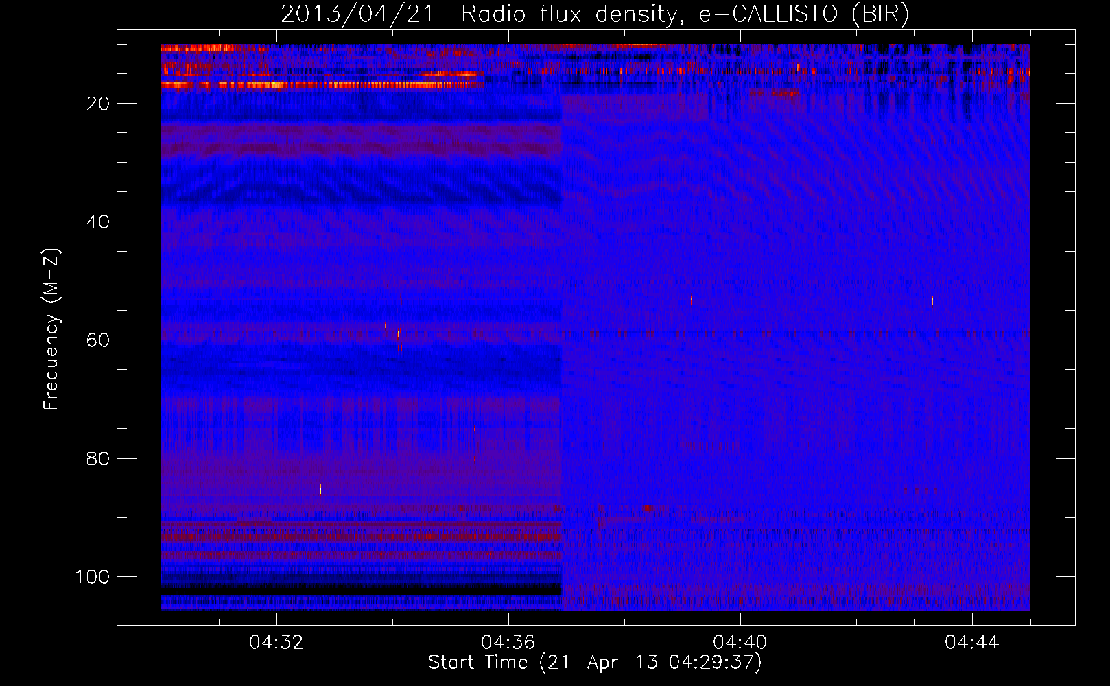This screenshot has width=1110, height=686.
Task: Click the frequency tick label '20'
Action: pos(98,104)
